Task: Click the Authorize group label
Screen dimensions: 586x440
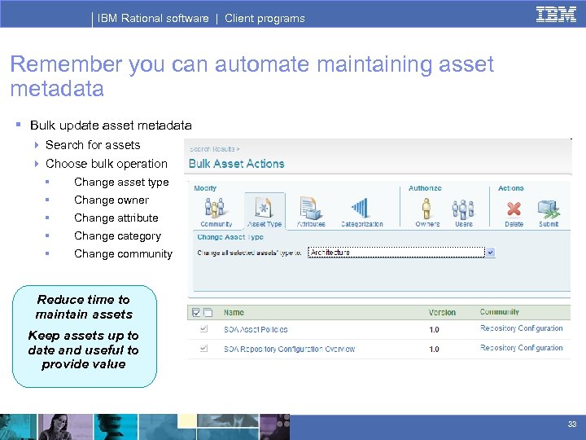Action: tap(425, 188)
